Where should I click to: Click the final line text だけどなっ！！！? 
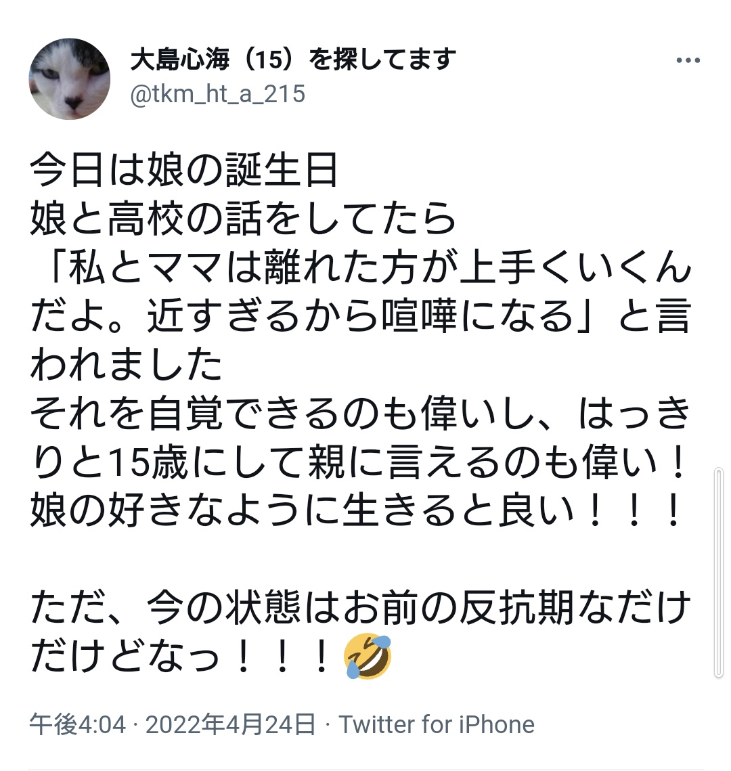pos(179,656)
